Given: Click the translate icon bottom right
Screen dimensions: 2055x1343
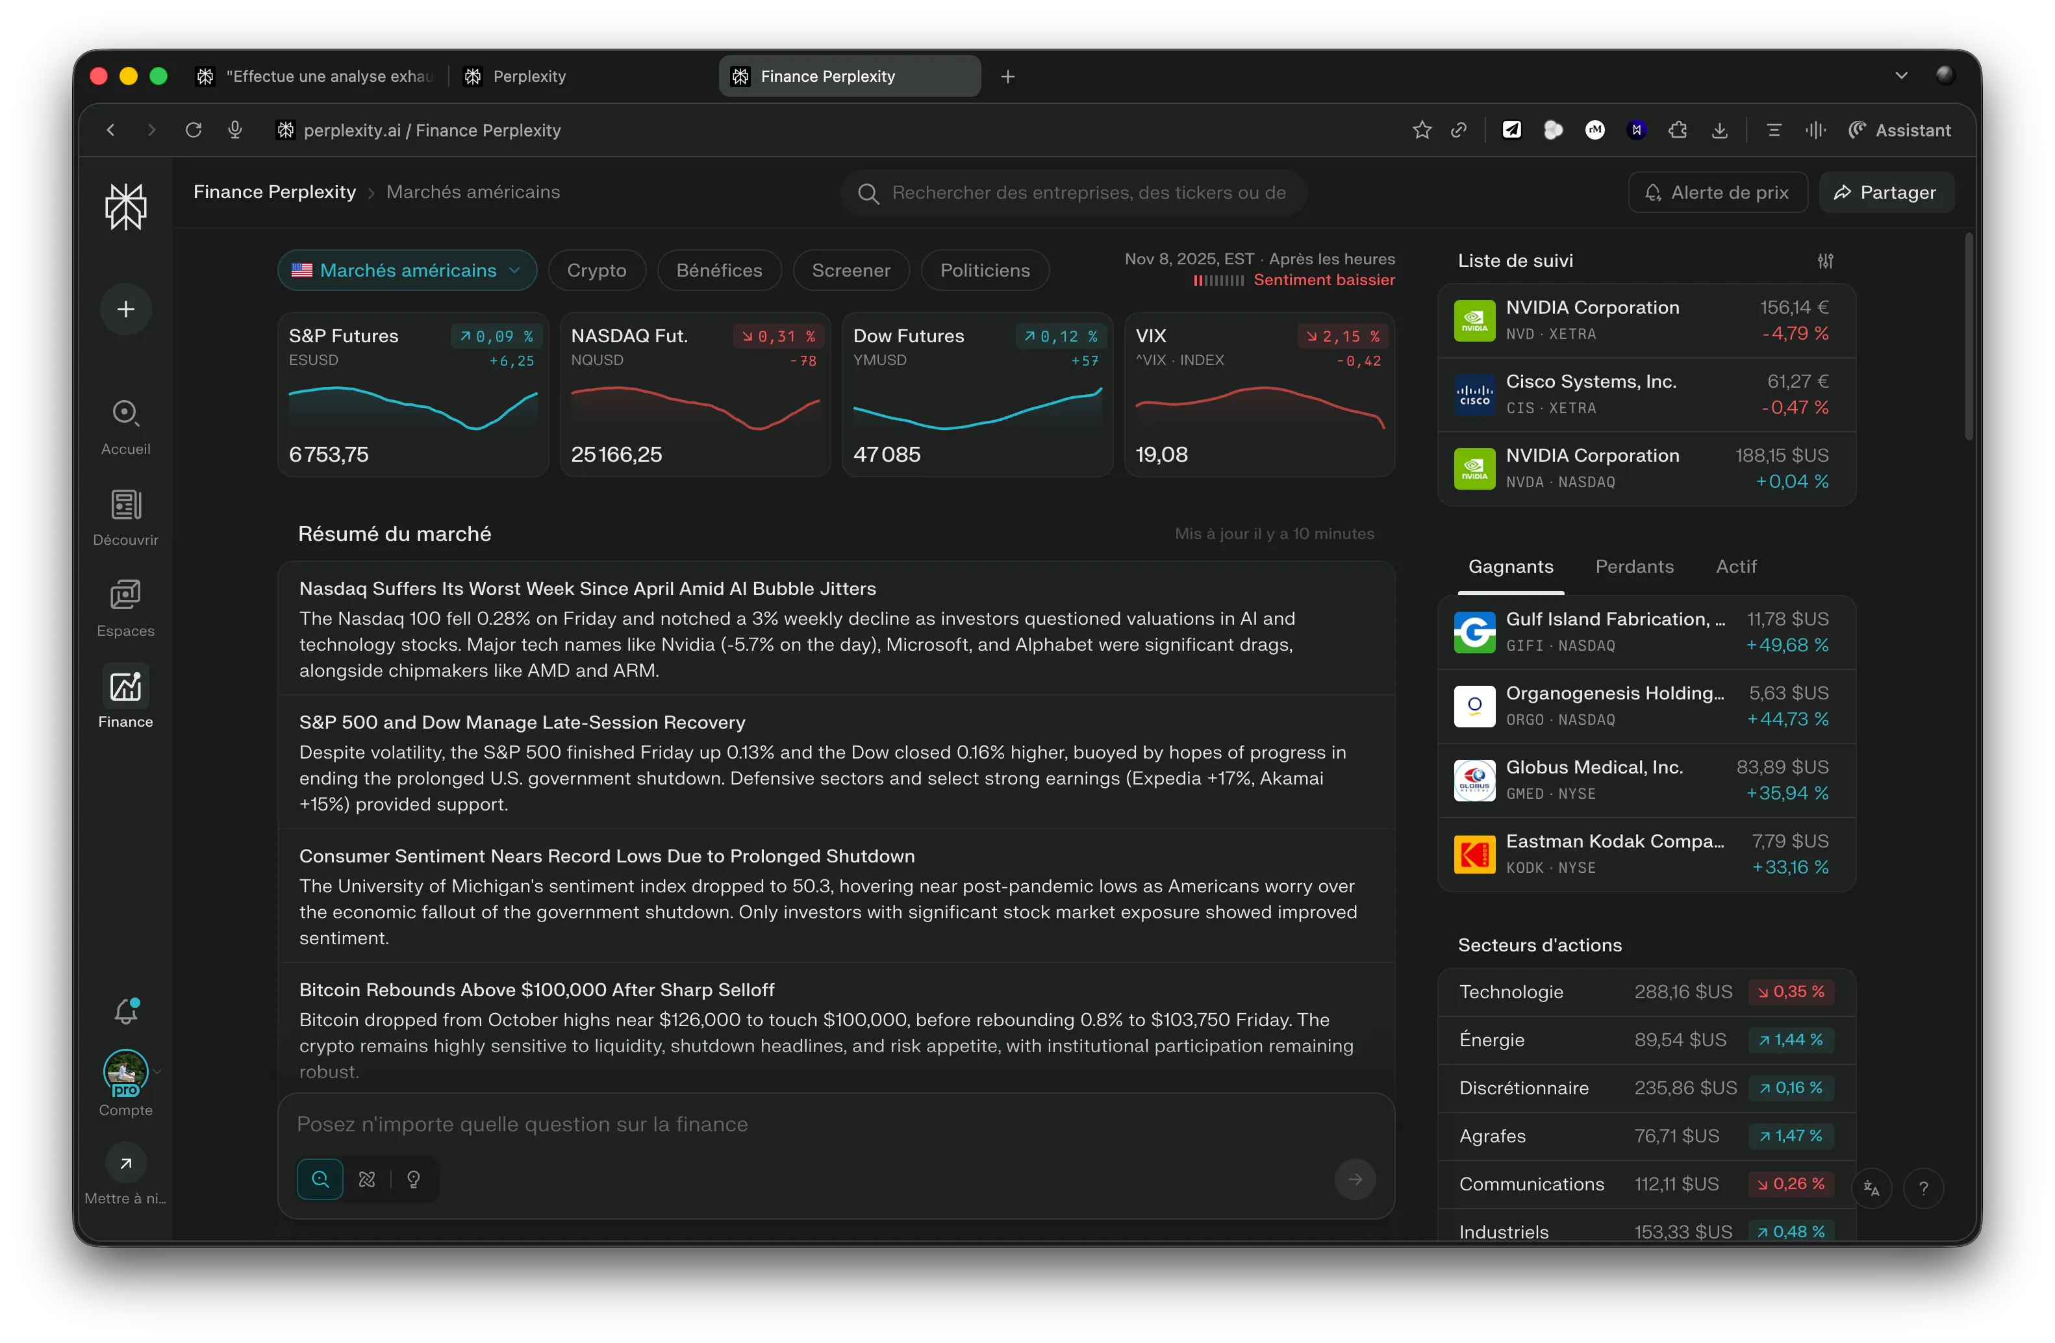Looking at the screenshot, I should tap(1871, 1188).
